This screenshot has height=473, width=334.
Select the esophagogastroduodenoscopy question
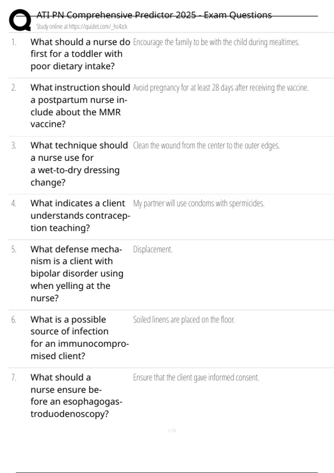[x=76, y=395]
